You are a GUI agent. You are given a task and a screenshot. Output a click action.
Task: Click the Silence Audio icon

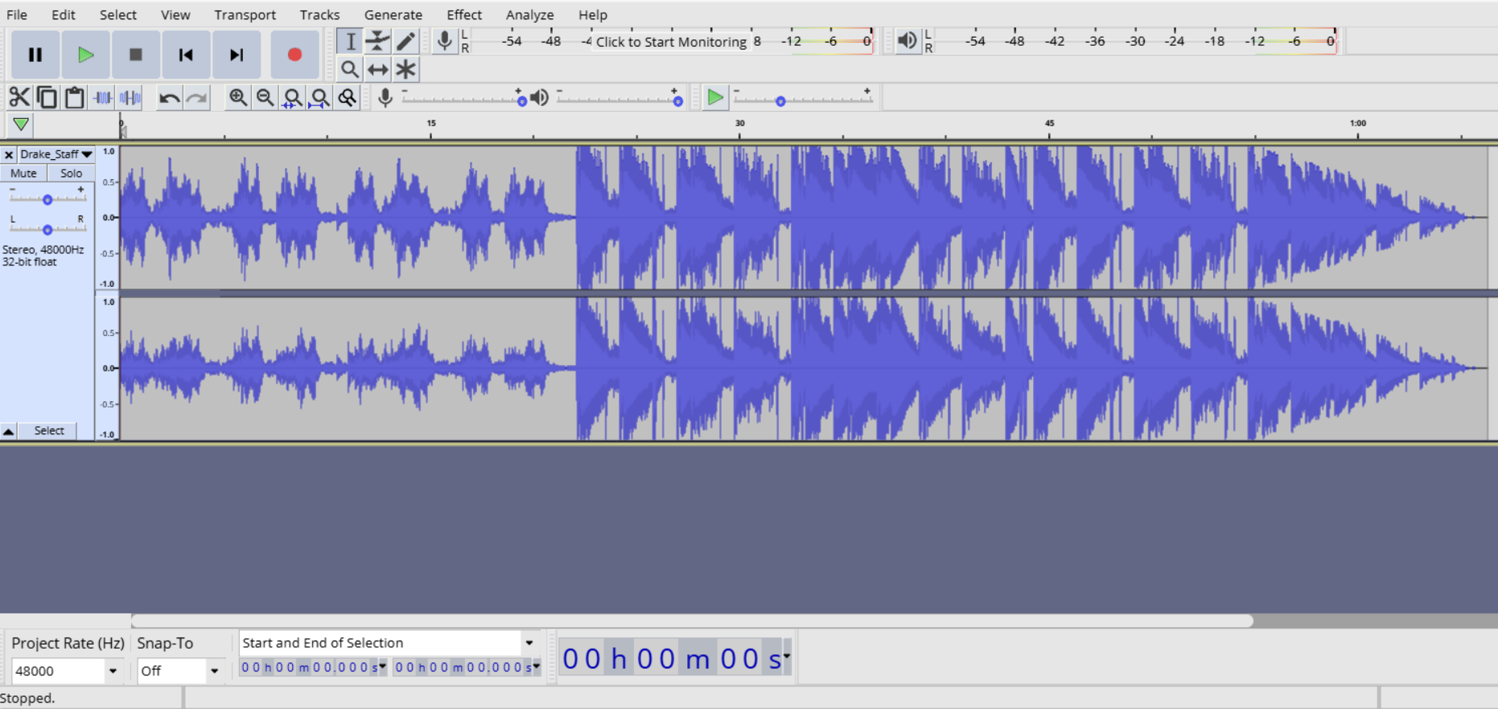(130, 98)
